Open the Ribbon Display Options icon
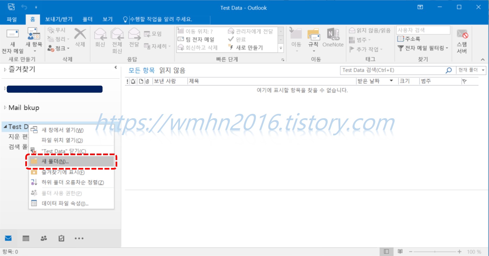This screenshot has height=256, width=489. pos(420,7)
